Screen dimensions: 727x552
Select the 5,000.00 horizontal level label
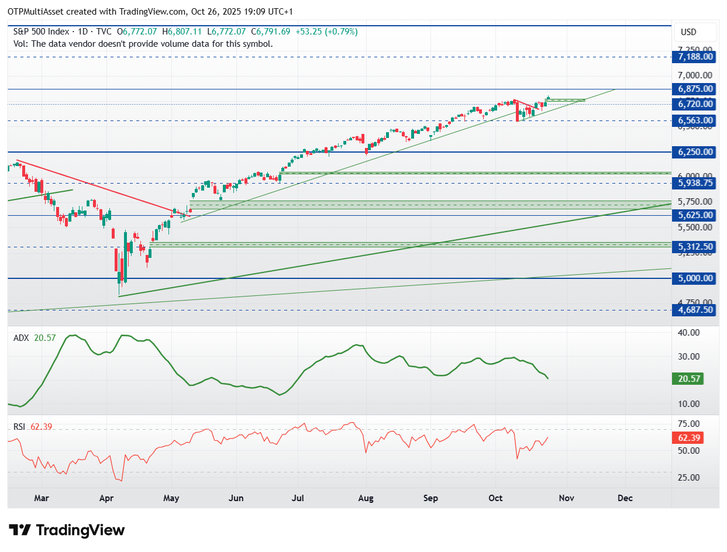[693, 278]
